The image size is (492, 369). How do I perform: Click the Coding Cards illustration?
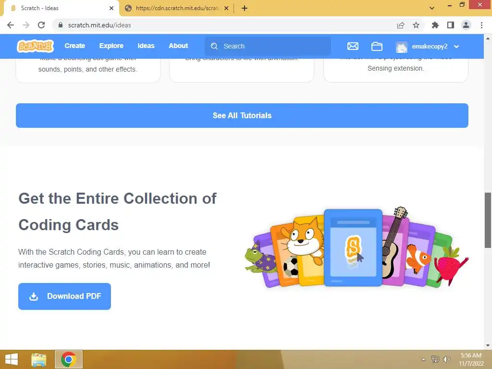(357, 247)
